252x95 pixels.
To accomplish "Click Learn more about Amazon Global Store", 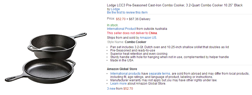I will pos(118,84).
